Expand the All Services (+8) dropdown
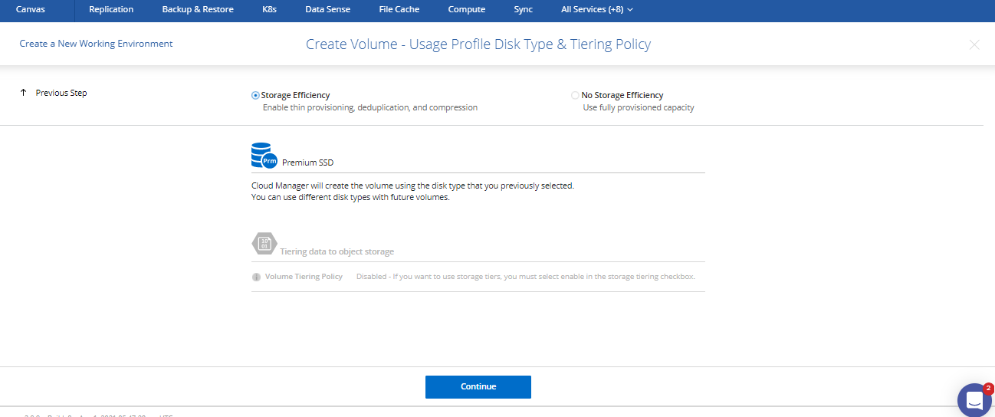Image resolution: width=995 pixels, height=417 pixels. point(597,10)
